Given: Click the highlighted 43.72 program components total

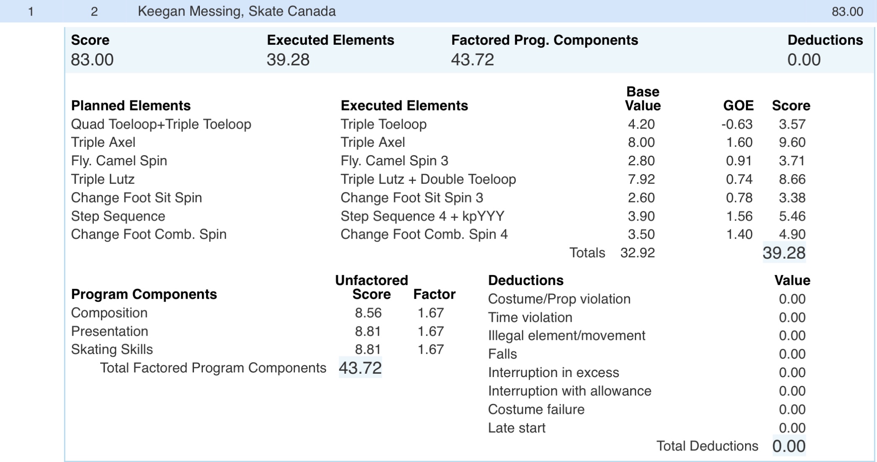Looking at the screenshot, I should [x=360, y=368].
